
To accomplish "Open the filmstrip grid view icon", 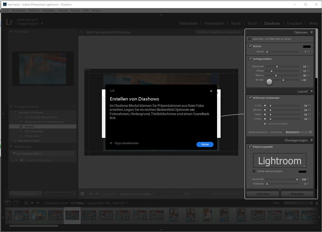I will click(26, 203).
